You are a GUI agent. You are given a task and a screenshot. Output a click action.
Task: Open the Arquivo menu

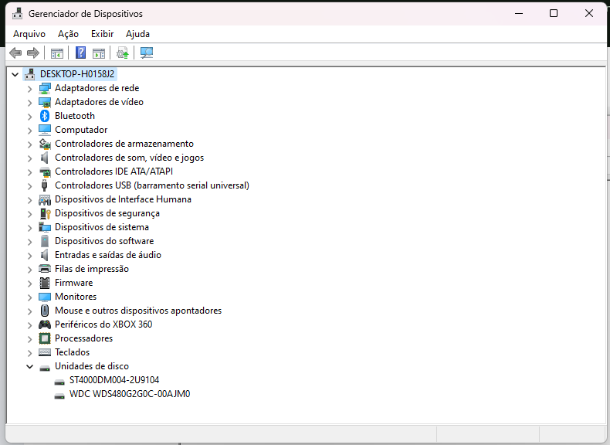click(29, 34)
